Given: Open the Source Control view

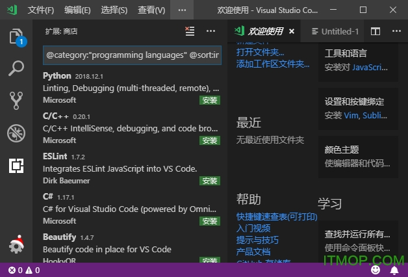Looking at the screenshot, I should 16,101.
